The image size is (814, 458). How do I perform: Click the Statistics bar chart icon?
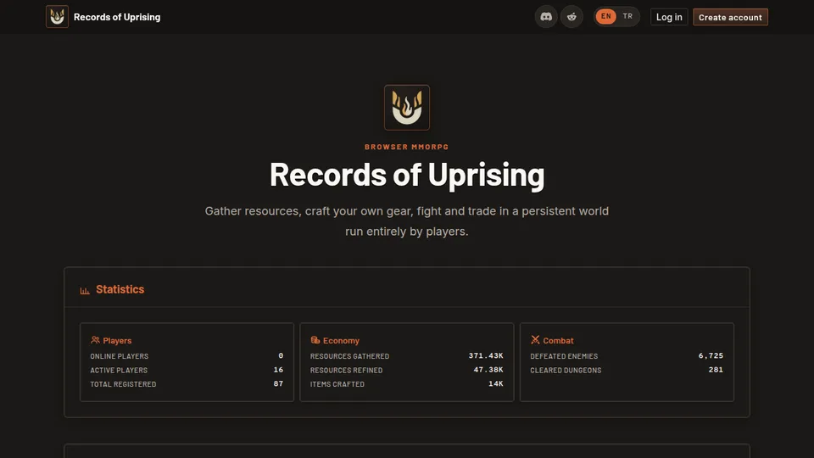point(85,290)
